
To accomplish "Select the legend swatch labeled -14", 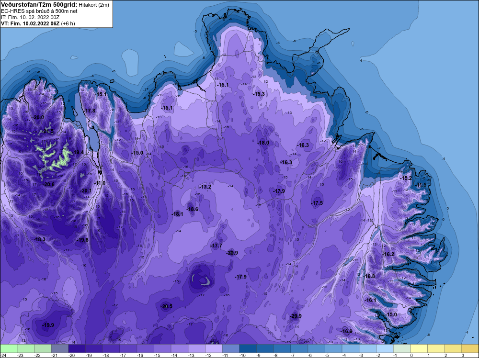I will [180, 348].
